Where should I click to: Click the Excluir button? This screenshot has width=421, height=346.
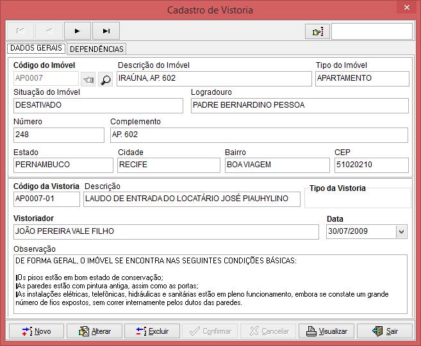(x=152, y=331)
